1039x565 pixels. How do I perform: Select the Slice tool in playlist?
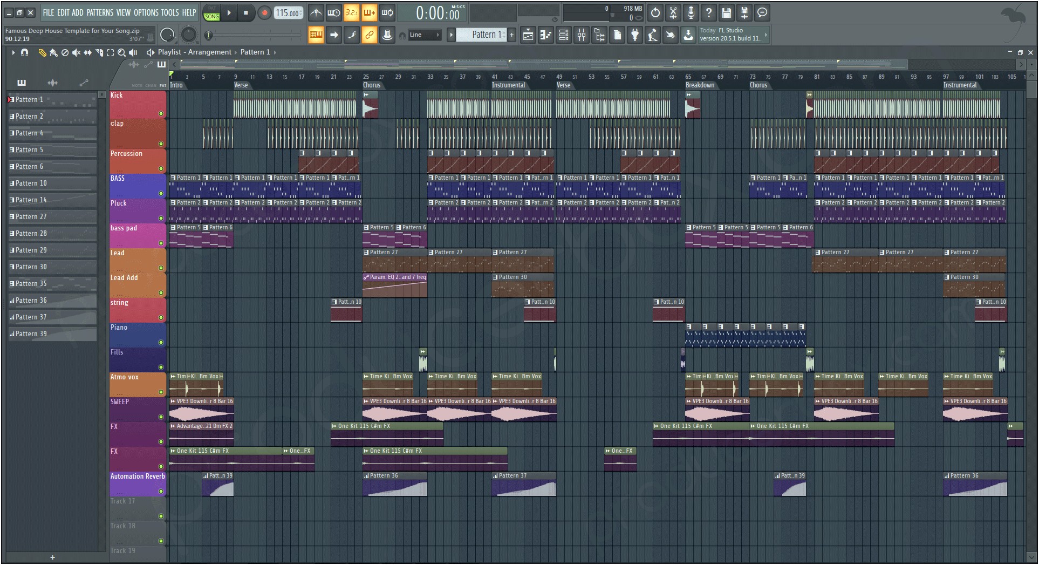[99, 52]
